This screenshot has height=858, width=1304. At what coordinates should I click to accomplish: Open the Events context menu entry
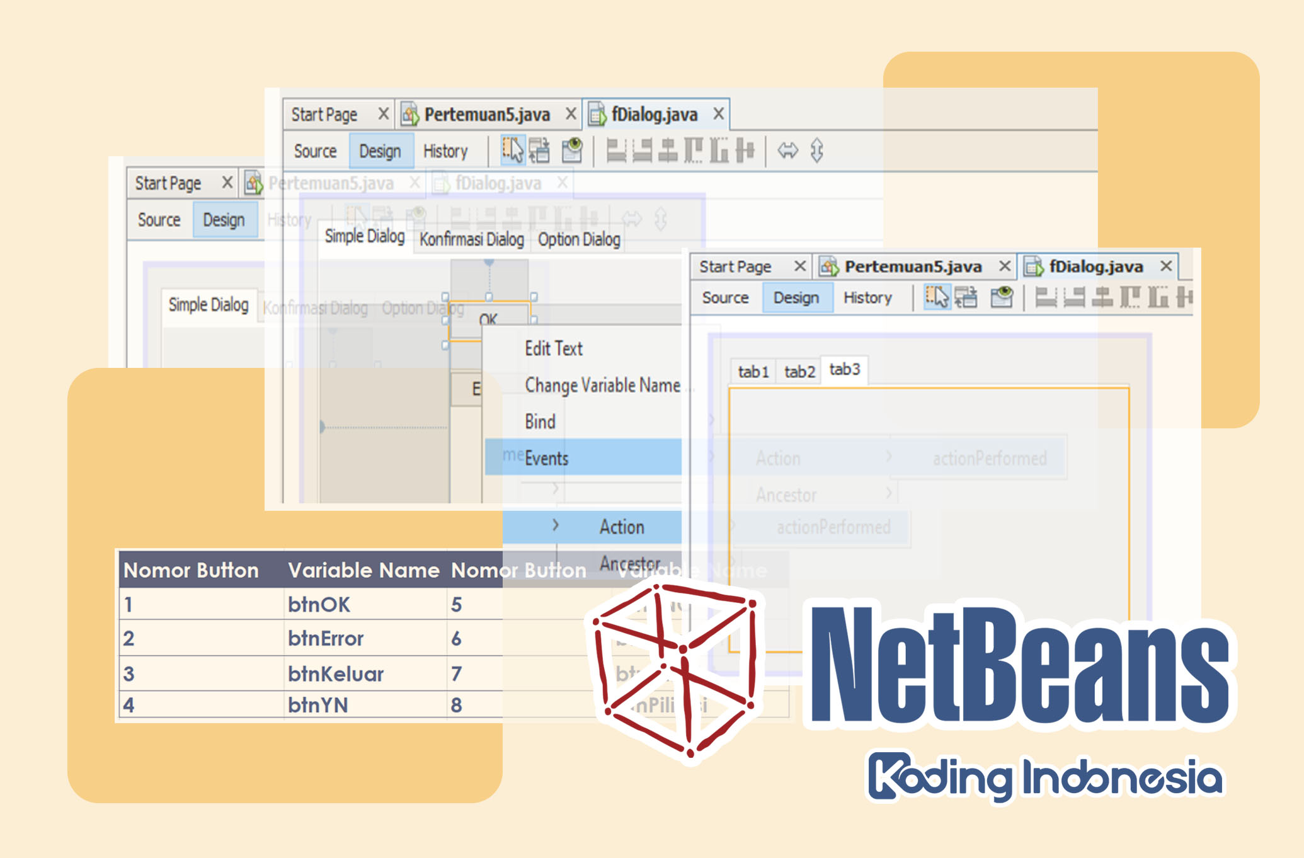click(583, 457)
